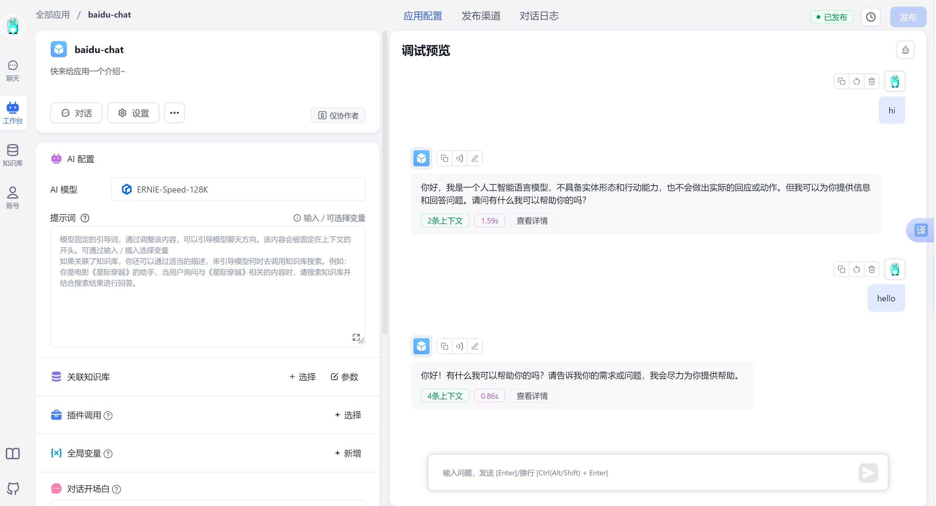Switch to the 对话日志 tab
This screenshot has width=936, height=506.
539,16
